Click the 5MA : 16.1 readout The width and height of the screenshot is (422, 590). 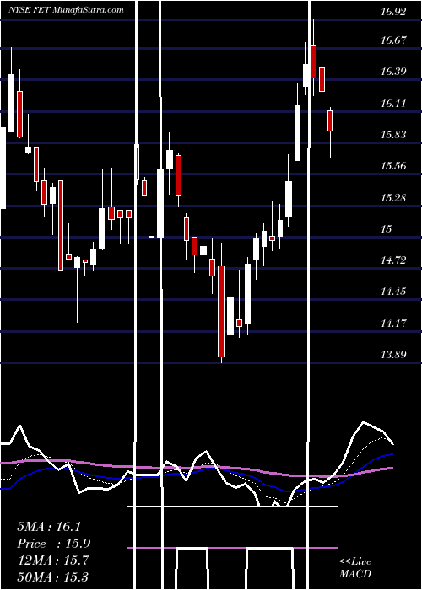49,527
